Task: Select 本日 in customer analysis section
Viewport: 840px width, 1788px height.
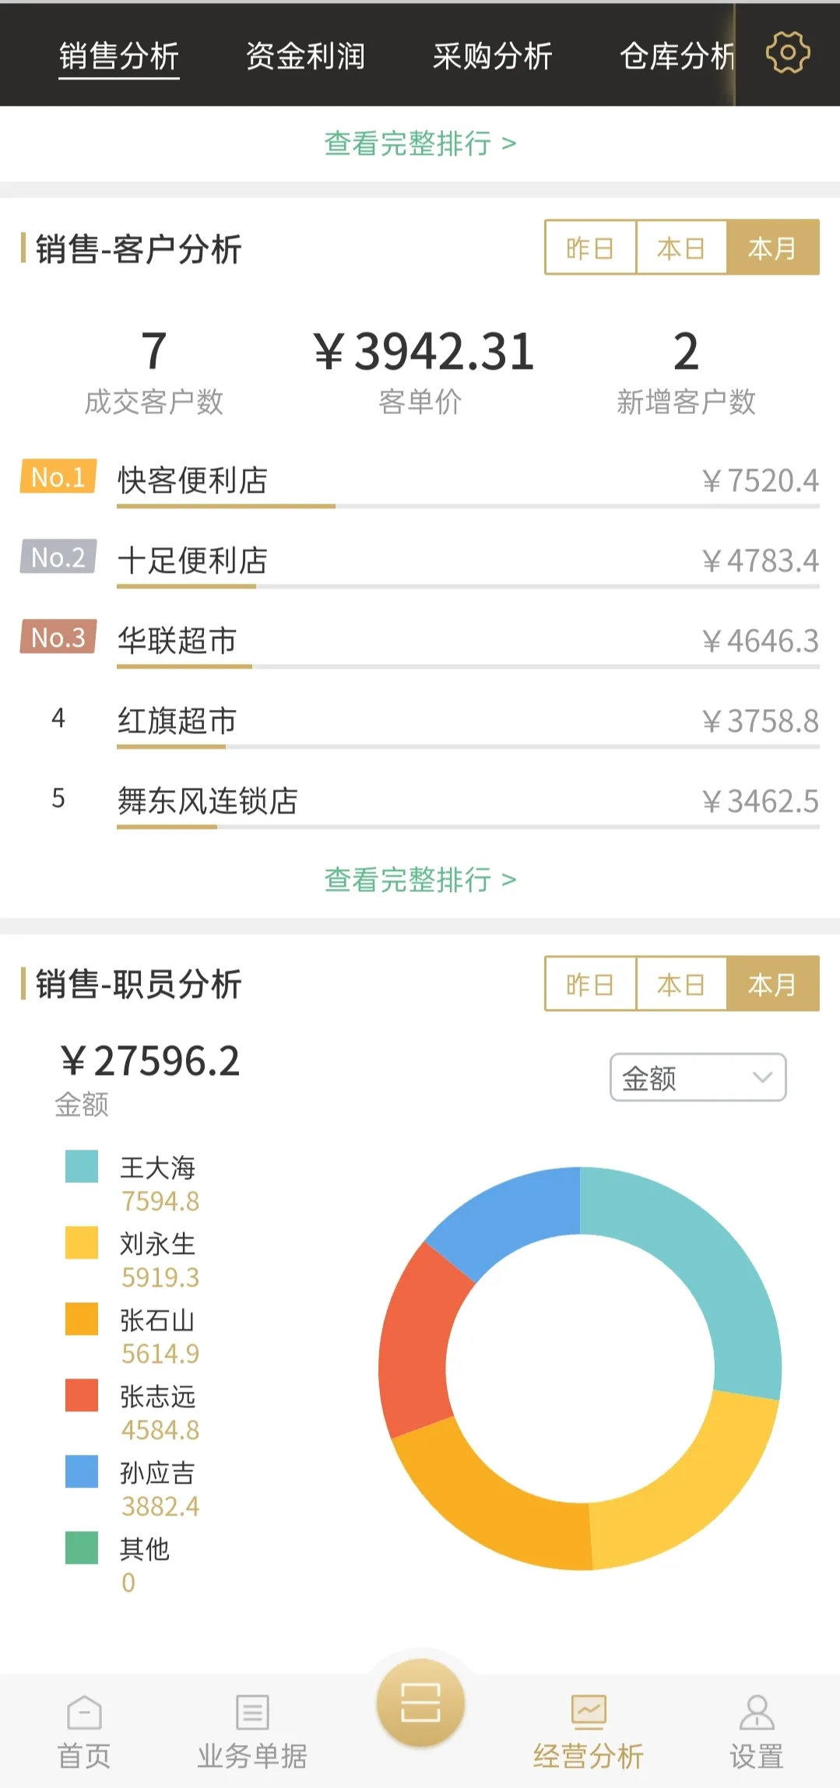Action: coord(681,248)
